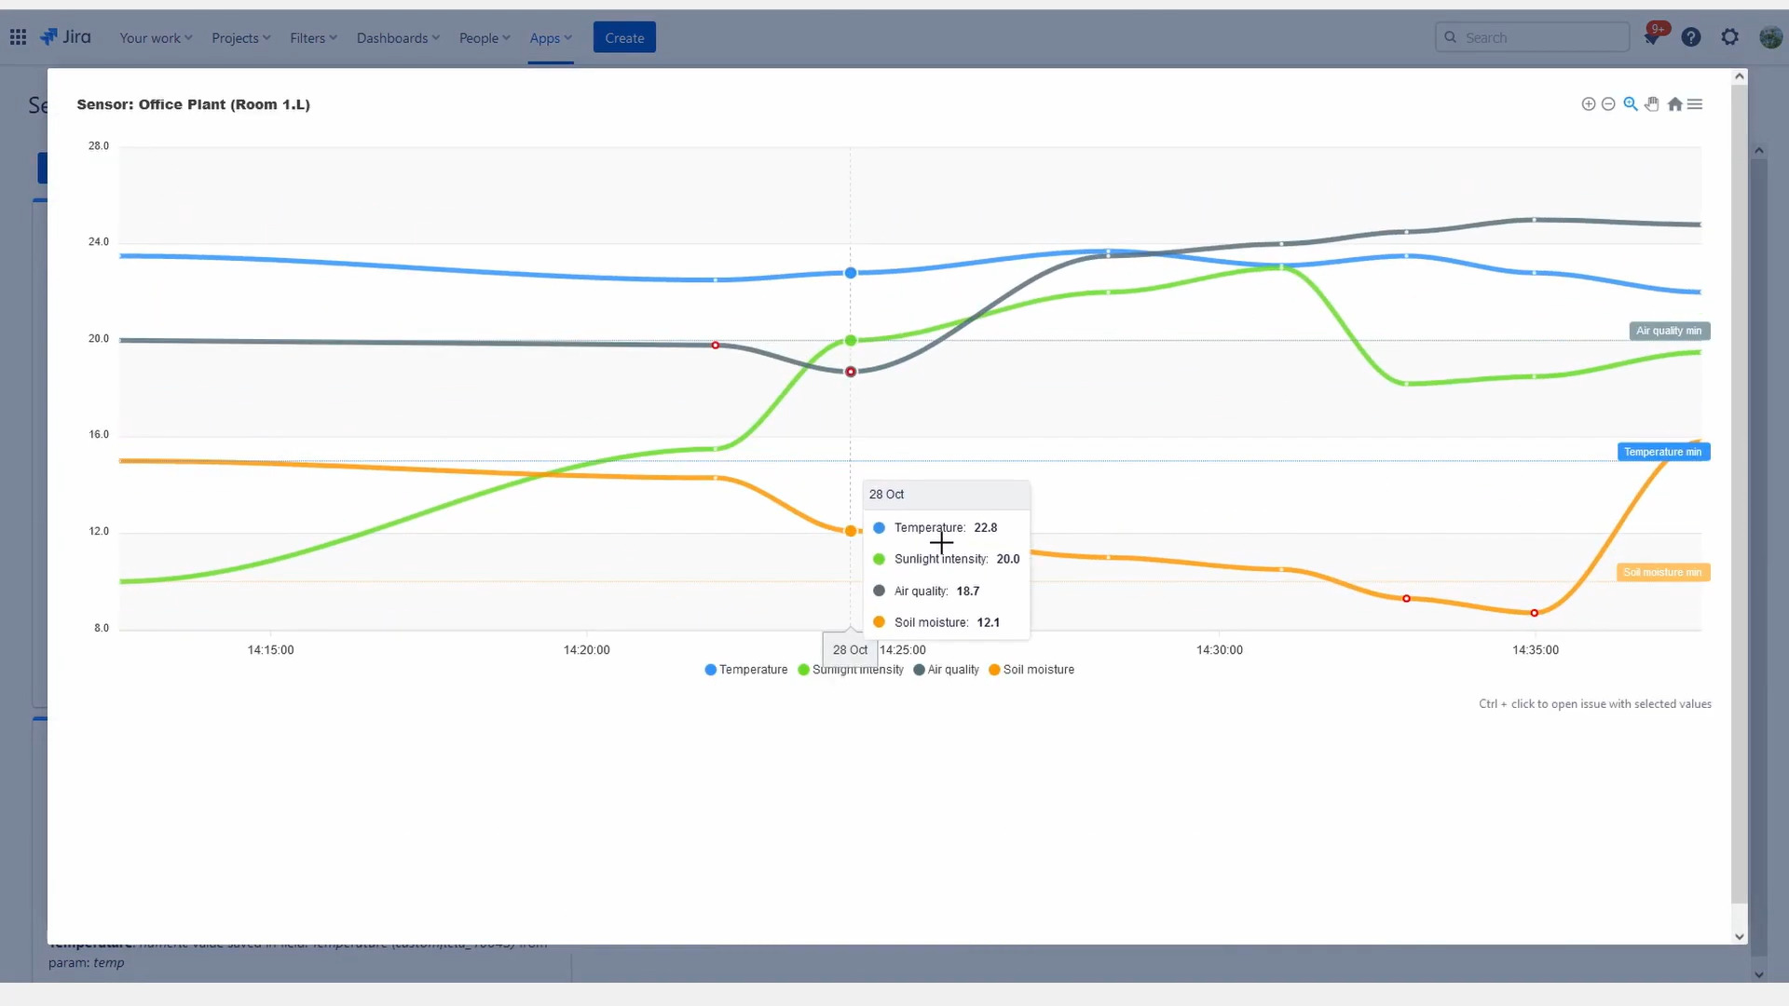The image size is (1789, 1006).
Task: Open the People menu
Action: pyautogui.click(x=484, y=38)
